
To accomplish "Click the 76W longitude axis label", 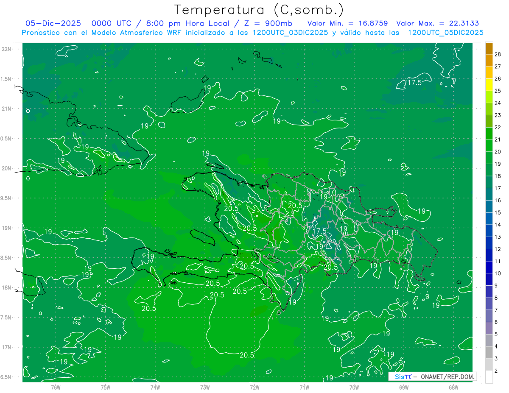I will tap(56, 387).
